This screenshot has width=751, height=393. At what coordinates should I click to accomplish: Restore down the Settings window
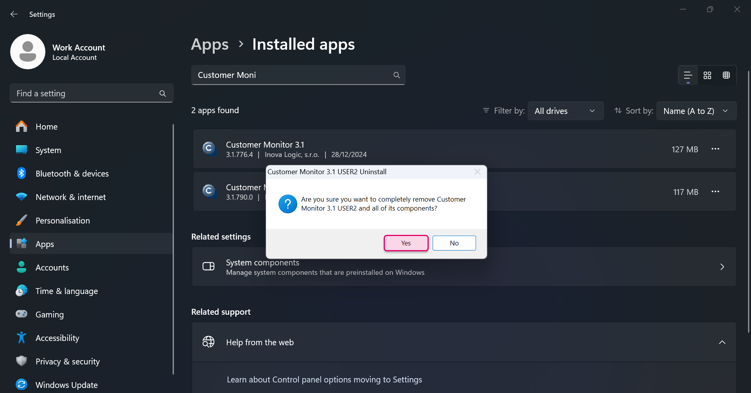pos(710,9)
